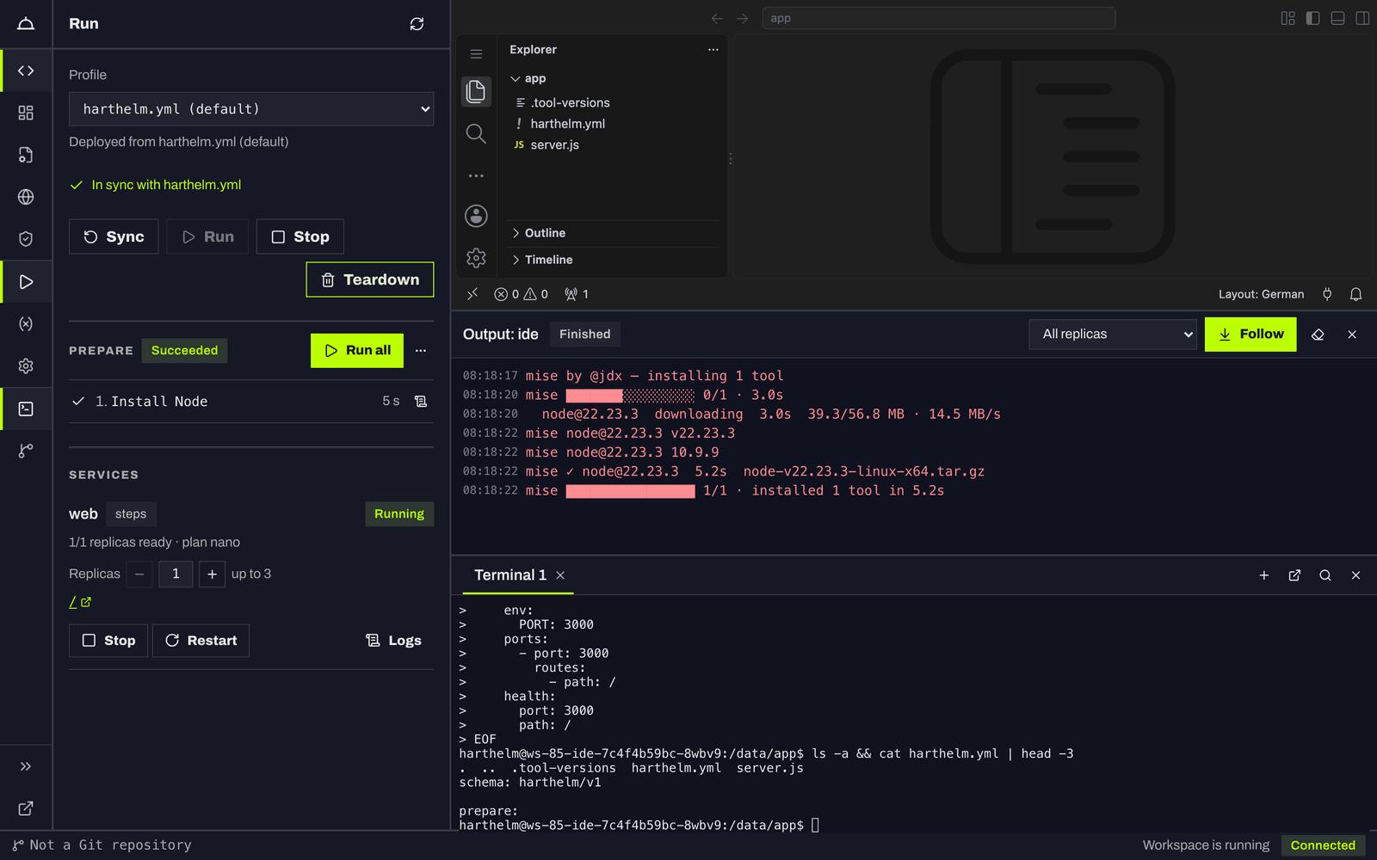This screenshot has height=860, width=1377.
Task: Restart the web service
Action: click(x=201, y=641)
